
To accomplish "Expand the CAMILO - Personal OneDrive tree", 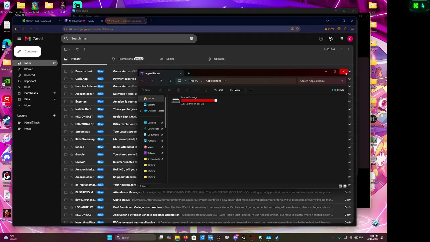I will (x=141, y=111).
